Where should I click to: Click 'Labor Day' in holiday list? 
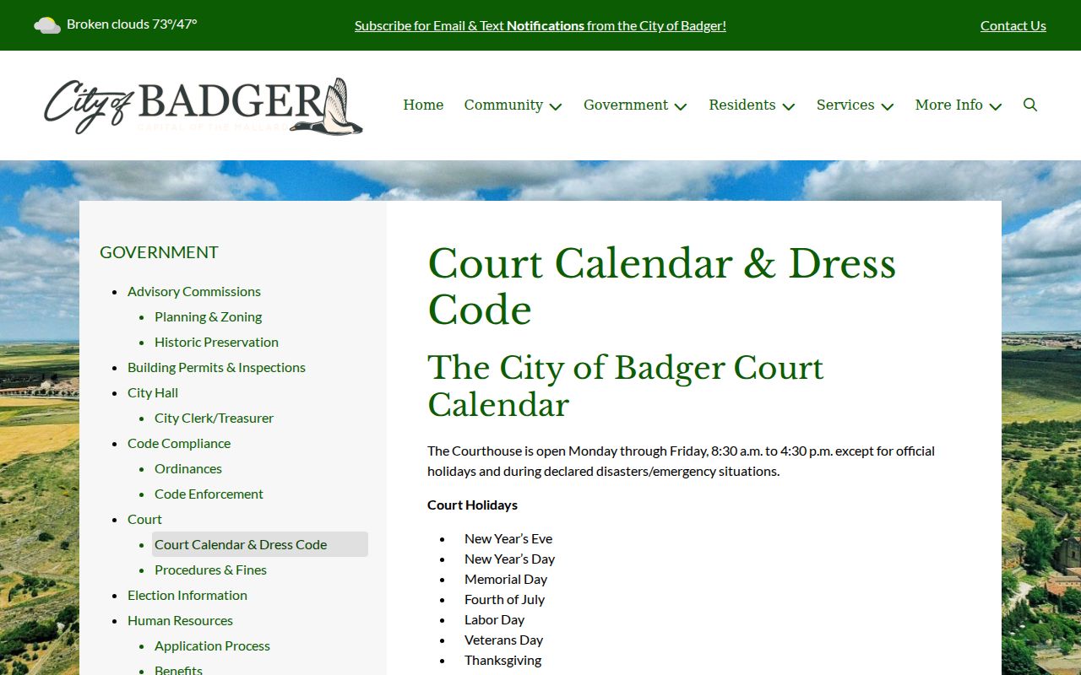[494, 619]
